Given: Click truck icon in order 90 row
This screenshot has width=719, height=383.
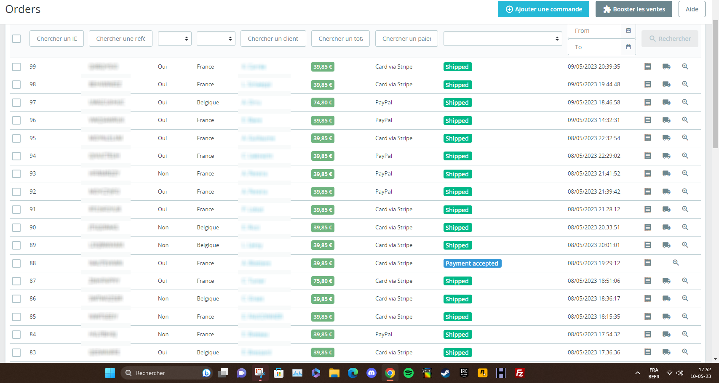Looking at the screenshot, I should (x=666, y=227).
